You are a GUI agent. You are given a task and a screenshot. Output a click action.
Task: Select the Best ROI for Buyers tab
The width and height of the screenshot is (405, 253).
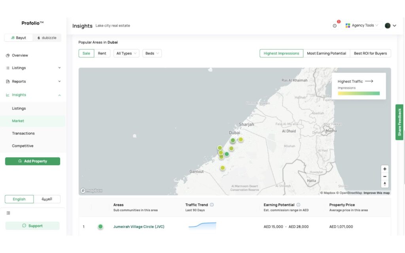click(370, 53)
